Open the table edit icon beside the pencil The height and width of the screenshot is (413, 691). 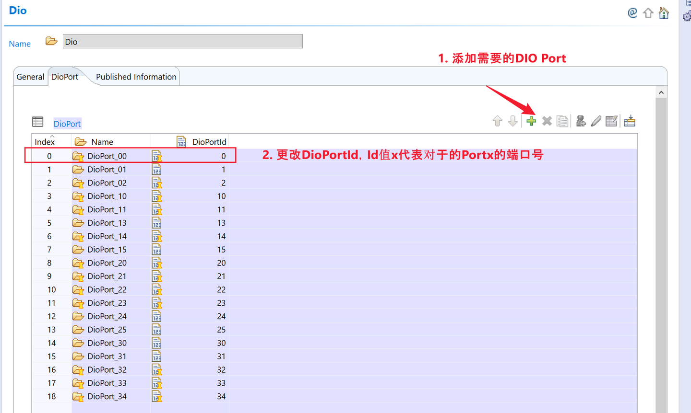[x=611, y=121]
